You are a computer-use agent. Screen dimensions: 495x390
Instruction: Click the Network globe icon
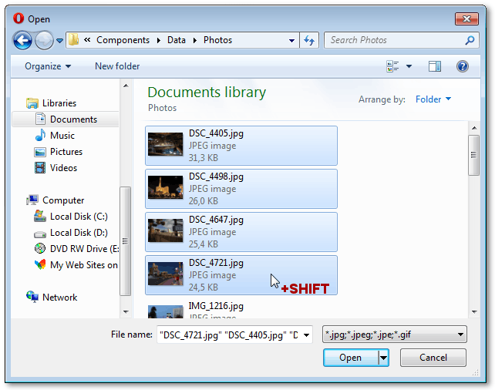point(32,297)
